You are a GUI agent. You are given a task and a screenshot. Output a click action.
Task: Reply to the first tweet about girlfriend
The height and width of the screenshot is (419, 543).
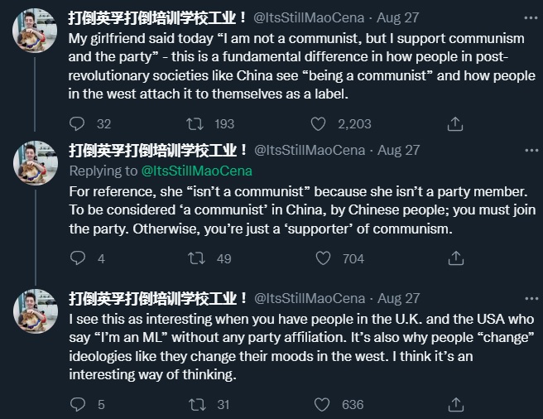77,124
